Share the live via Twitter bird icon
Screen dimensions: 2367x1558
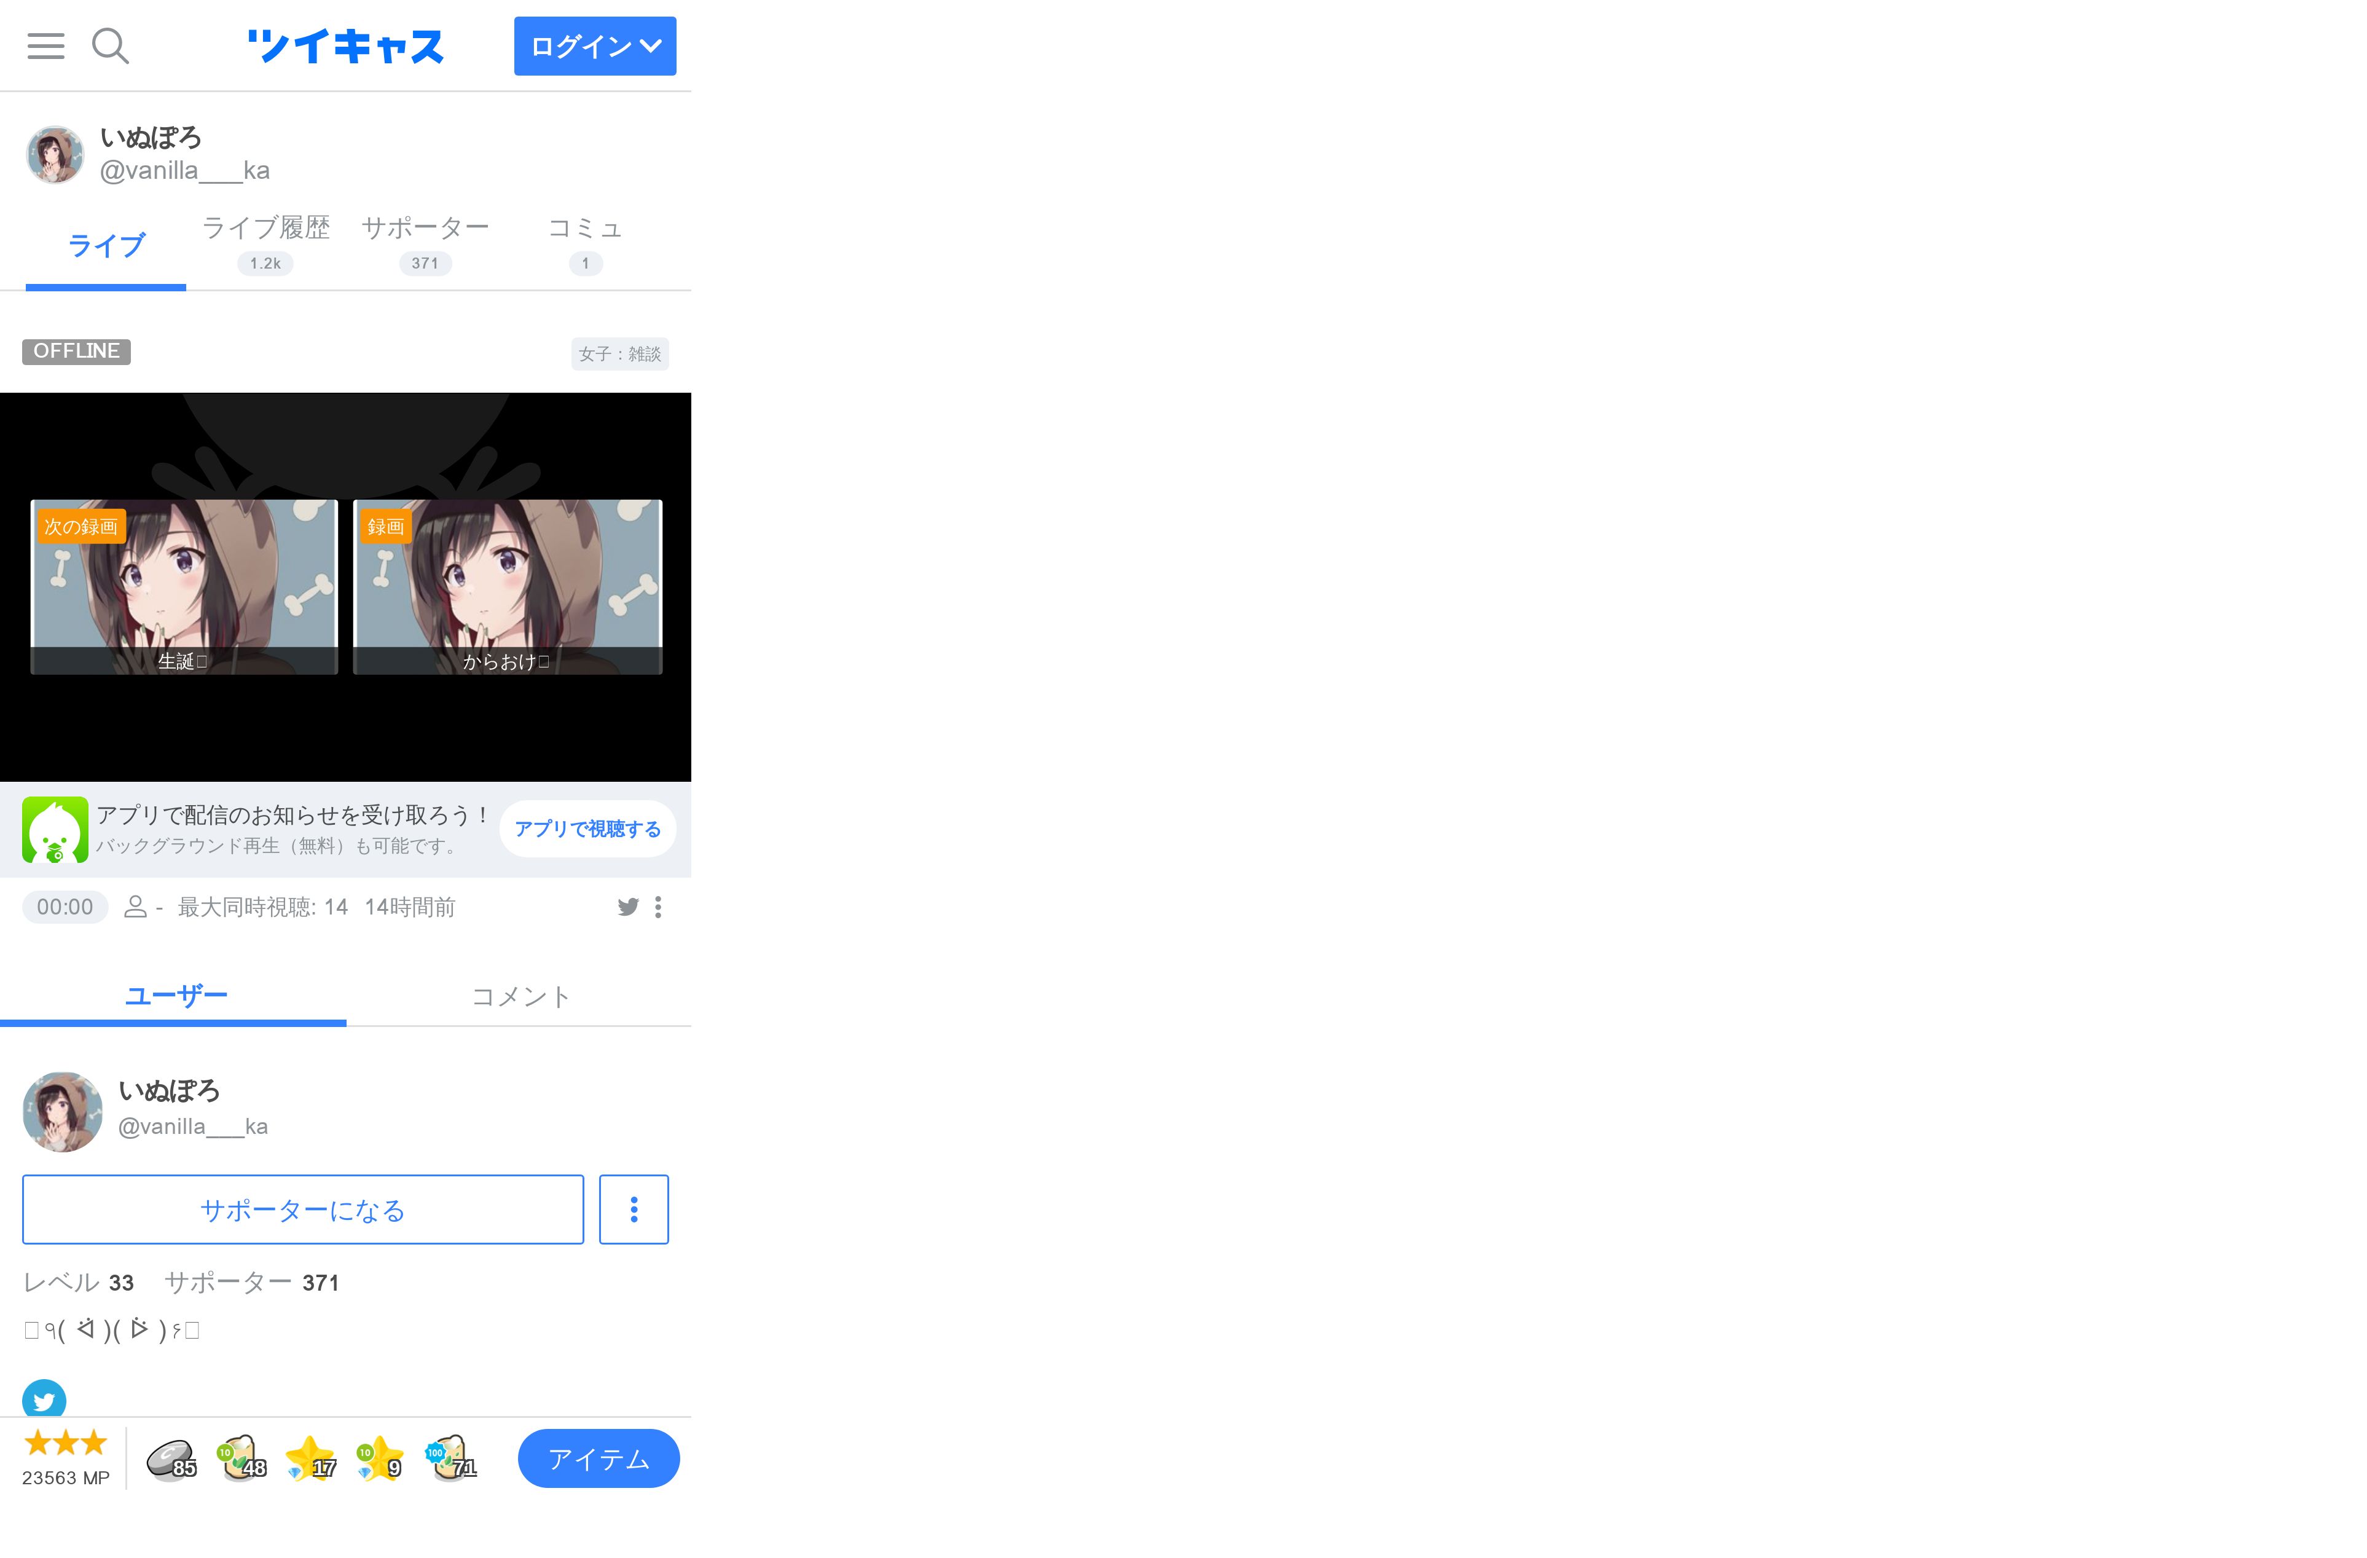click(x=627, y=907)
